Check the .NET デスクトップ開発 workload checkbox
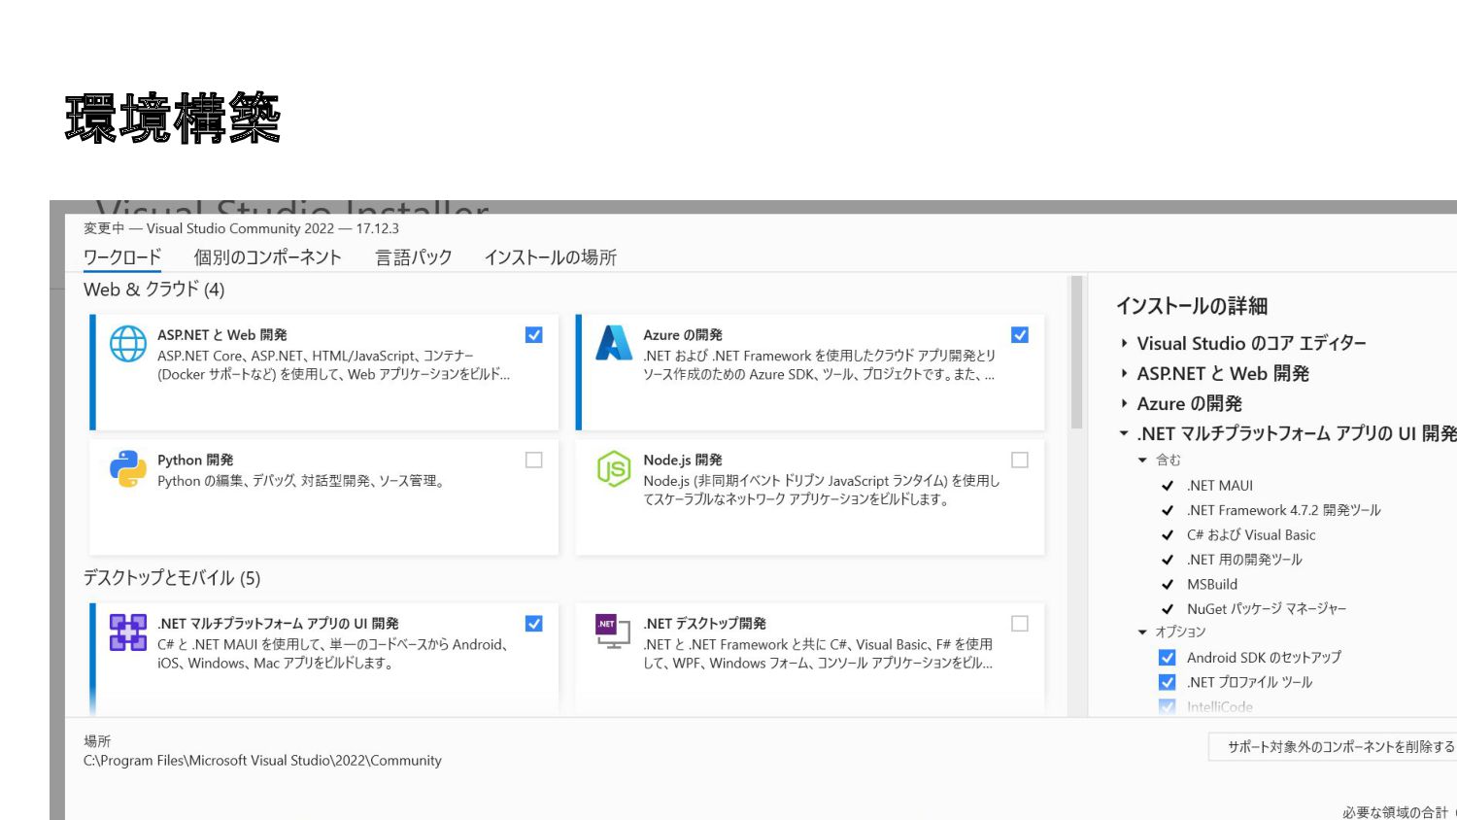The width and height of the screenshot is (1457, 820). [1019, 624]
